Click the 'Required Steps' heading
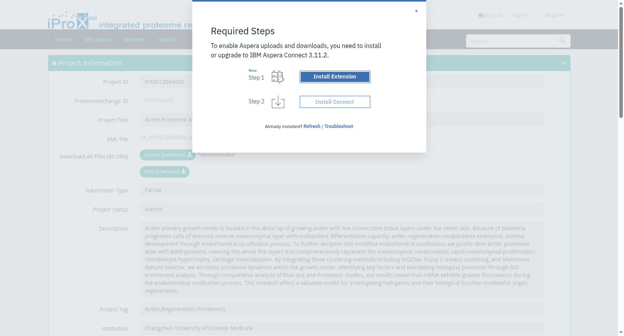 click(x=243, y=31)
